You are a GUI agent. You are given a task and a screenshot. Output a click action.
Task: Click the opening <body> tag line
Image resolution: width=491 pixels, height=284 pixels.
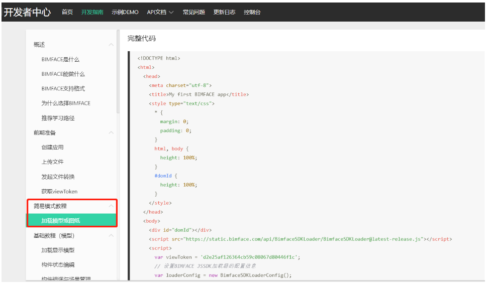[x=152, y=221]
